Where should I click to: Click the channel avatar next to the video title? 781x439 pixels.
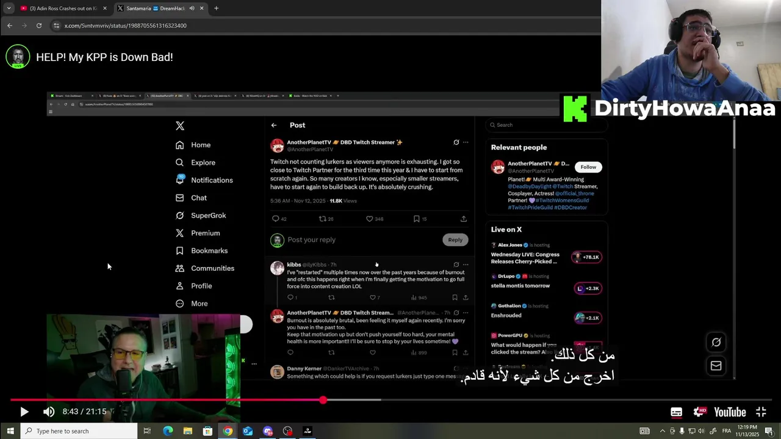tap(18, 57)
